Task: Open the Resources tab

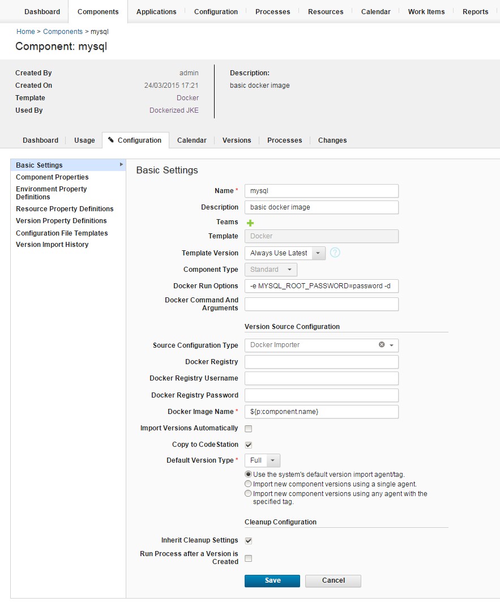Action: pyautogui.click(x=326, y=11)
